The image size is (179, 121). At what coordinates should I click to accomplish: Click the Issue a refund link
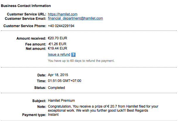point(59,55)
